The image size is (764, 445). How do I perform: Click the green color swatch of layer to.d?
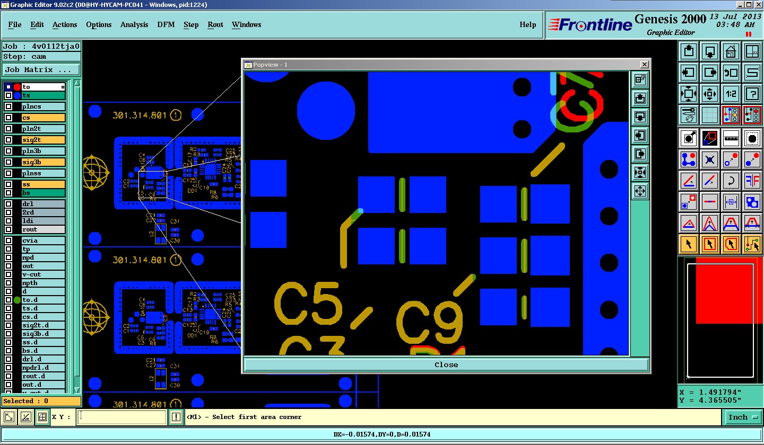click(x=17, y=300)
